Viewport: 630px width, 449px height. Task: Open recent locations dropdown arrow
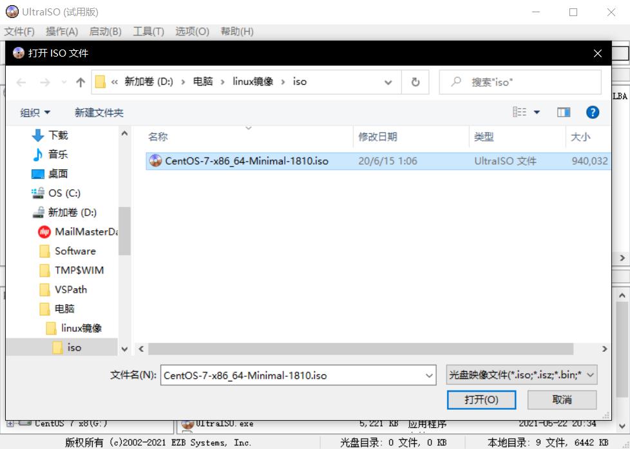point(64,82)
